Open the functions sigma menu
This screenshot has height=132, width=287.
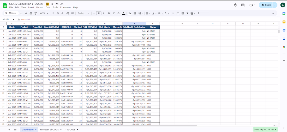[199, 13]
